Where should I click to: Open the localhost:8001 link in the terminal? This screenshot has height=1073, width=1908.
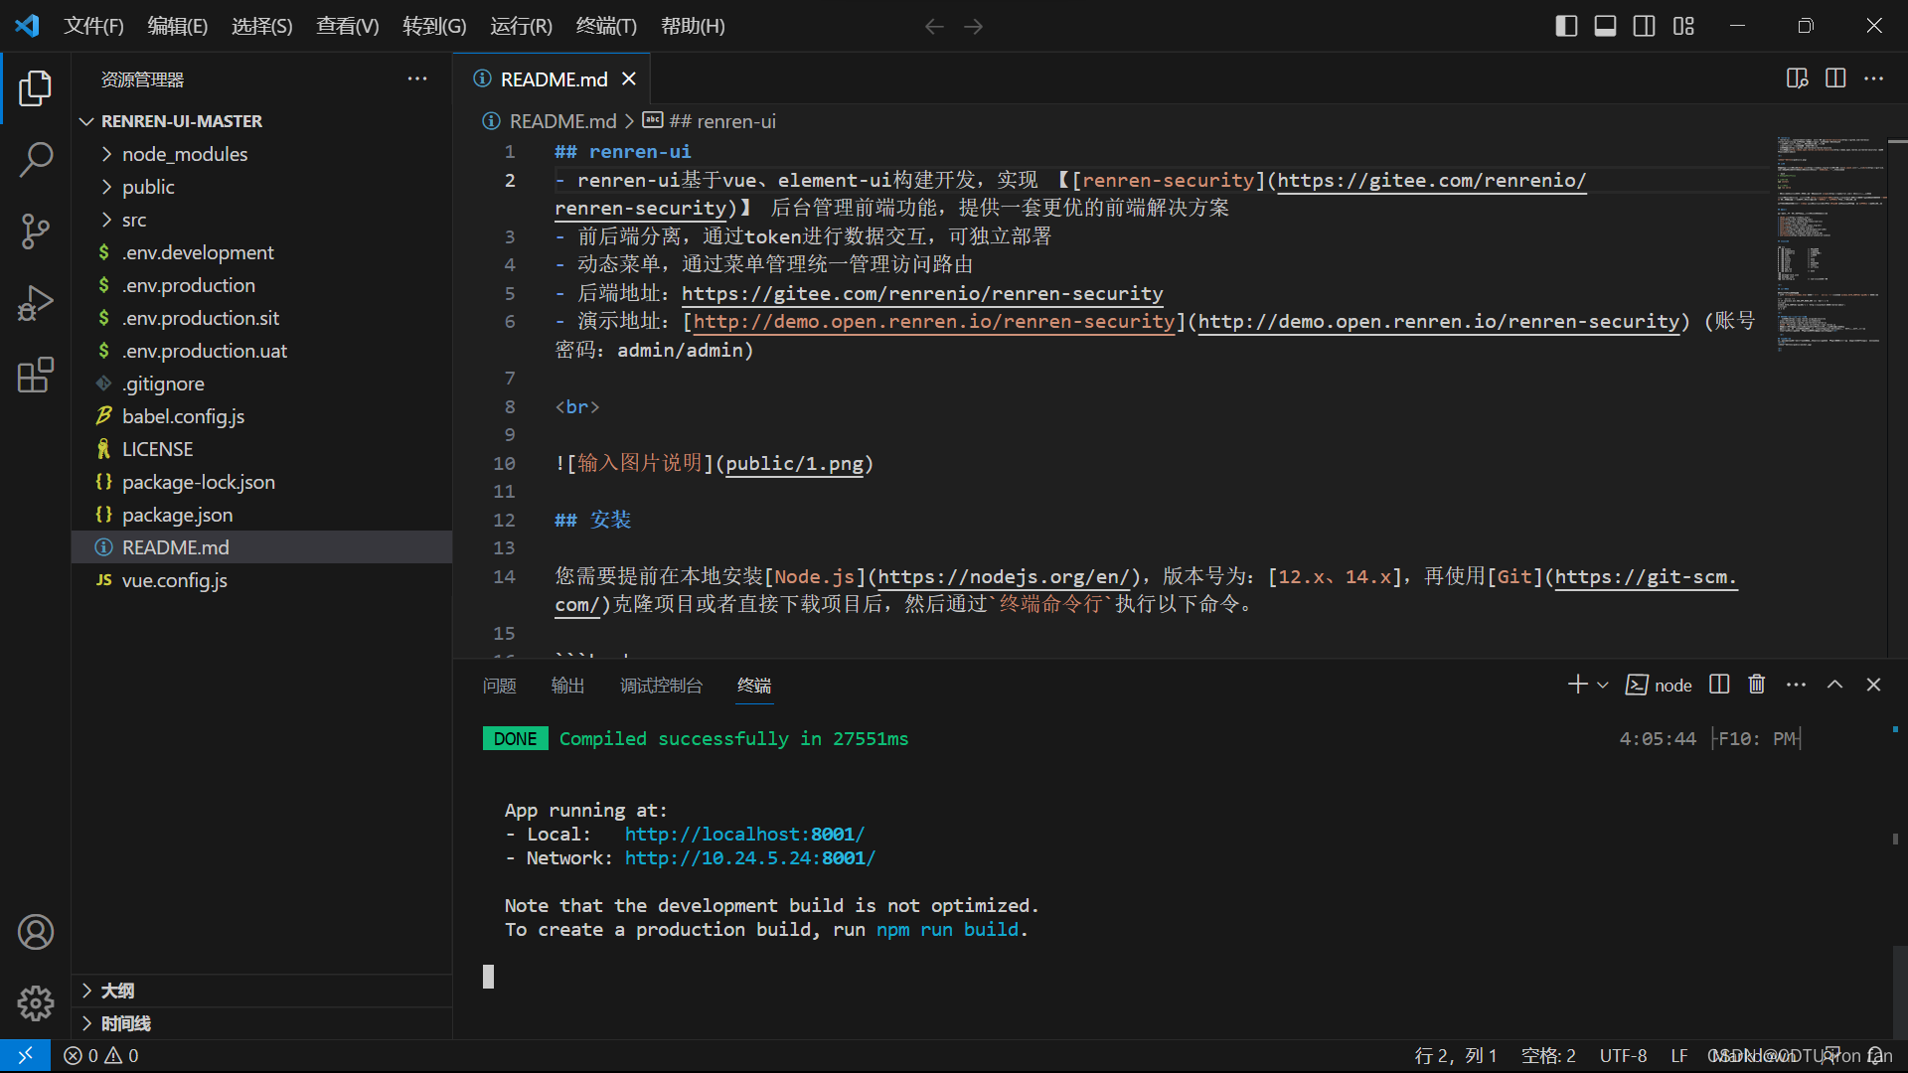[744, 834]
